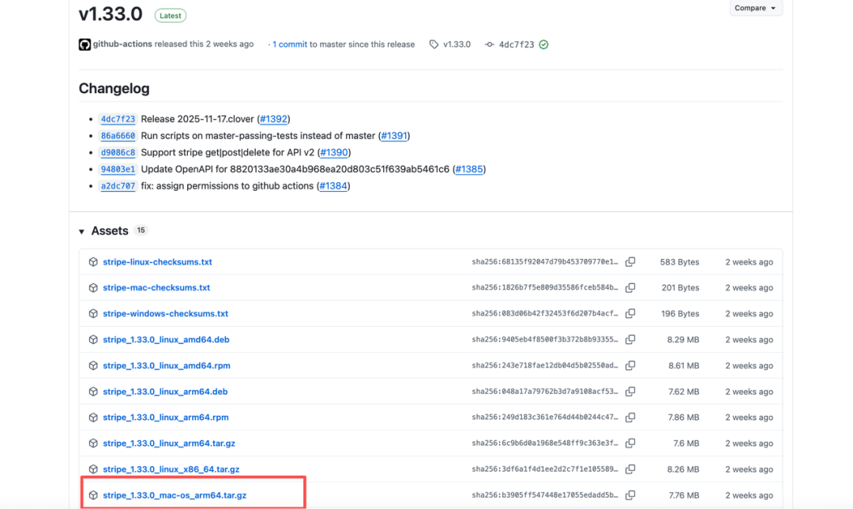853x509 pixels.
Task: Click the '583 Bytes' file size
Action: [679, 262]
